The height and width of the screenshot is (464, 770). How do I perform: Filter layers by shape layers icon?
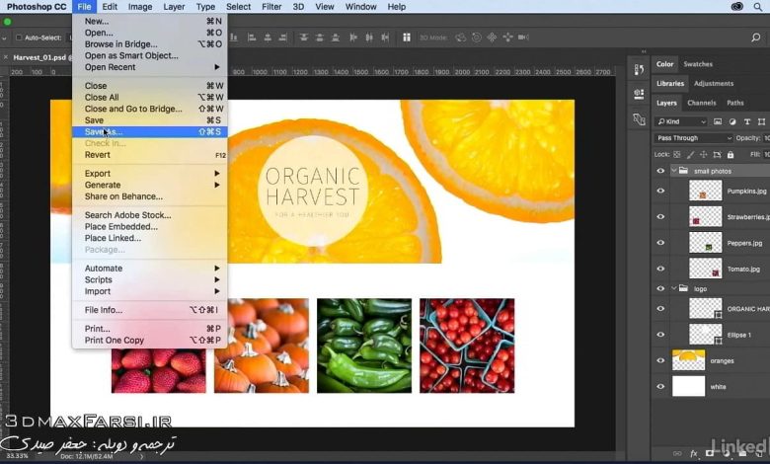761,121
